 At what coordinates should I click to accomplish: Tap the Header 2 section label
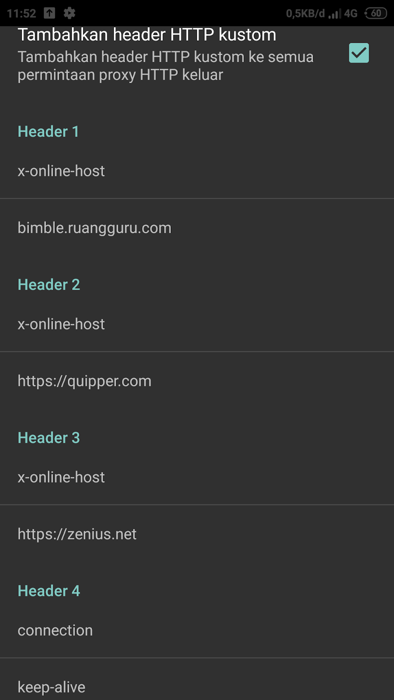(49, 285)
